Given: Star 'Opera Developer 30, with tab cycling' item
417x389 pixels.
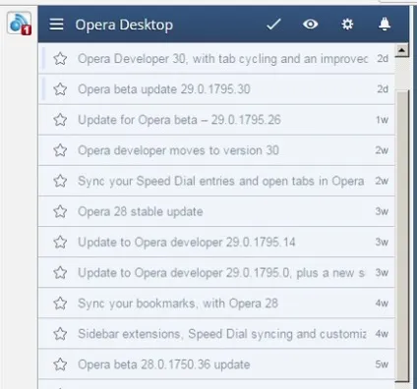Looking at the screenshot, I should coord(60,59).
